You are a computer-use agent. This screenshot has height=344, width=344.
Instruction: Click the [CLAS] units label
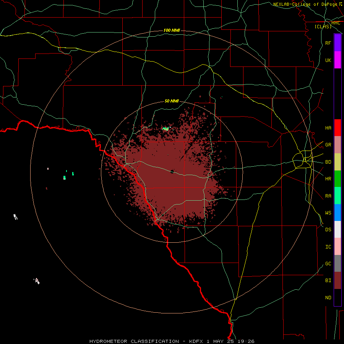pos(323,26)
